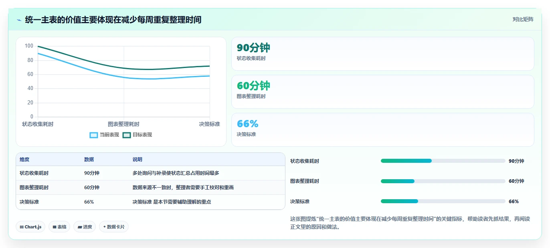This screenshot has height=248, width=550.
Task: Click the 说明 column header
Action: tap(137, 159)
